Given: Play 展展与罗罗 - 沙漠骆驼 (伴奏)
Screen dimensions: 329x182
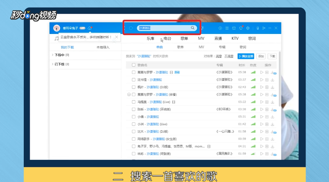Looking at the screenshot, I should [262, 94].
